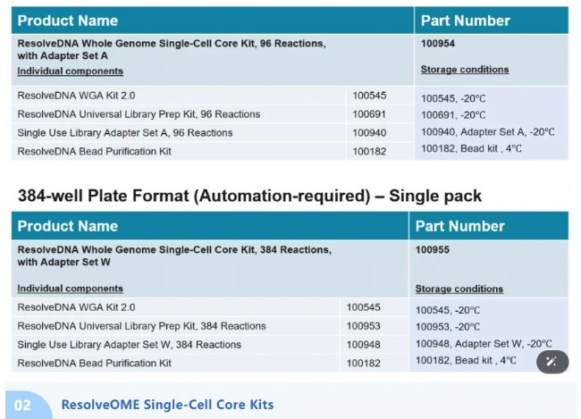This screenshot has width=581, height=419.
Task: Click '100545, -20°C' in the Adapter Set W storage list
Action: tap(447, 310)
